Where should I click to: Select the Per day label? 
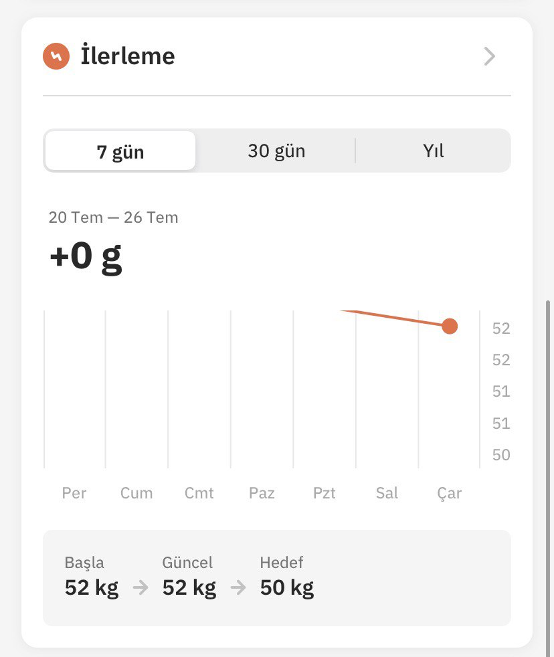pos(74,492)
